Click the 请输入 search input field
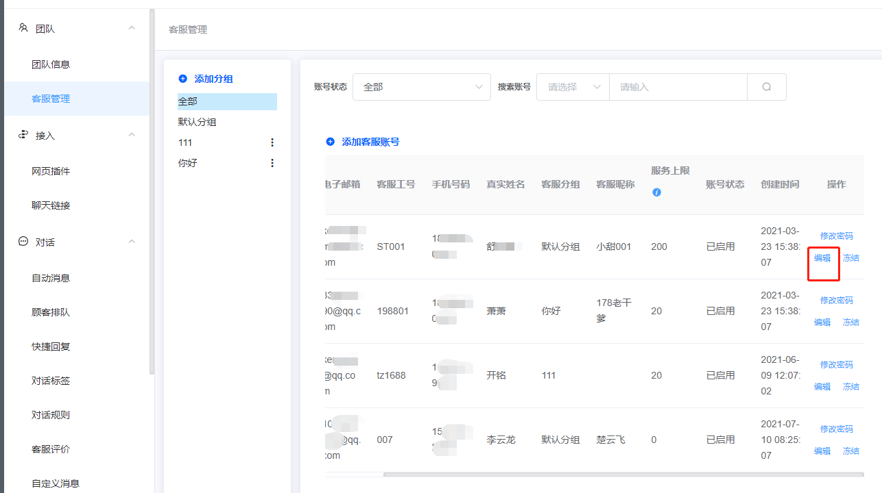 [678, 87]
